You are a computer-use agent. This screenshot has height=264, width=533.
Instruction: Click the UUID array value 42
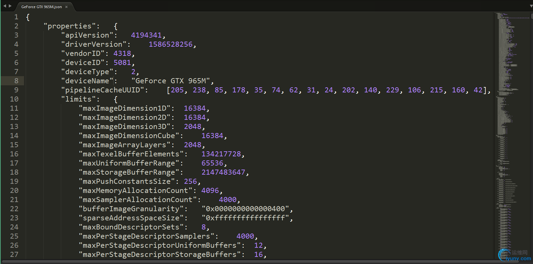click(x=478, y=90)
